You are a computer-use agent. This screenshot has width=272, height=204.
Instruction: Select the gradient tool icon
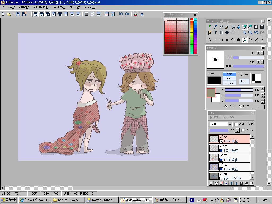pos(221,33)
